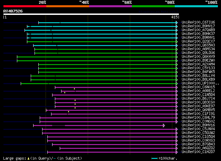Screen dimensions: 221x161
Task: Click the cyan alignment bar for C6TIU6
Action: coord(107,23)
